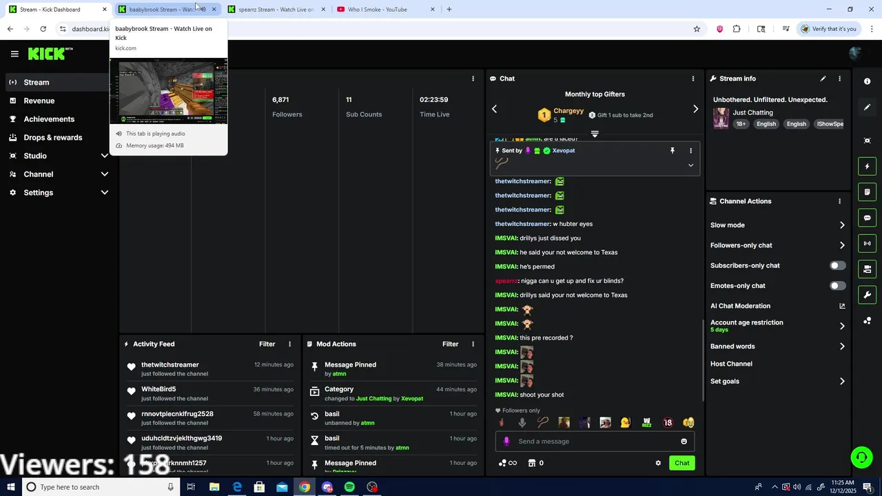Insert the duck emote into chat
Screen dimensions: 882x496
click(x=626, y=423)
